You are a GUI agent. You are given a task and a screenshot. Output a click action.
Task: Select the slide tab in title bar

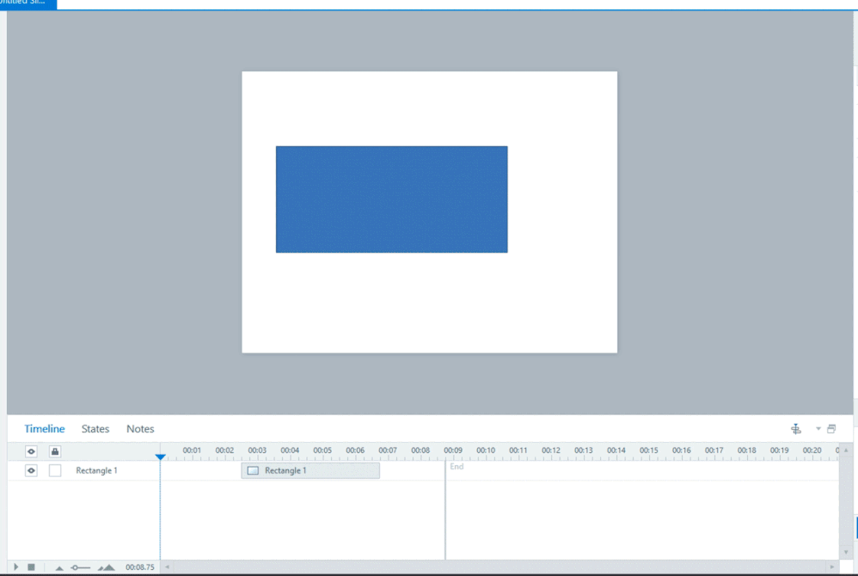point(28,3)
